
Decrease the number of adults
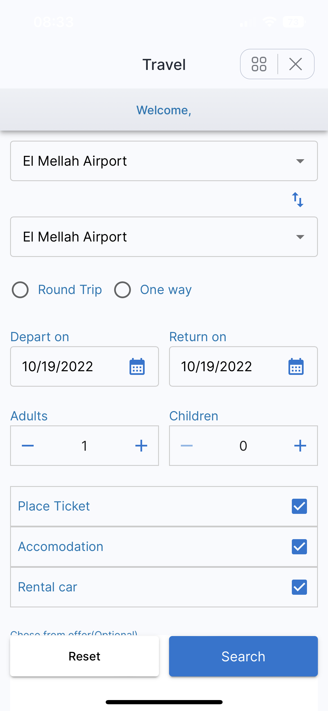click(28, 446)
